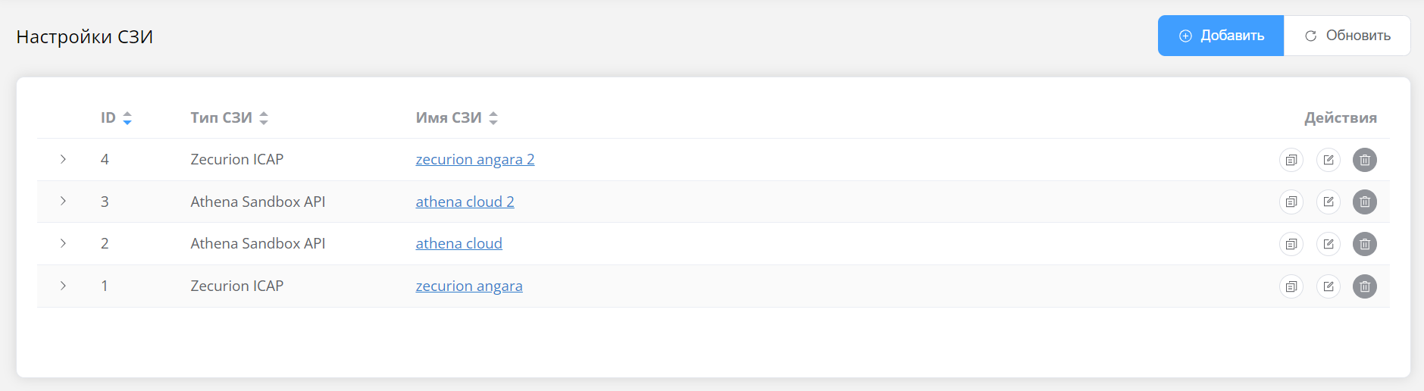Screen dimensions: 1424x391
Task: Expand the athena cloud 2 row details
Action: [x=63, y=202]
